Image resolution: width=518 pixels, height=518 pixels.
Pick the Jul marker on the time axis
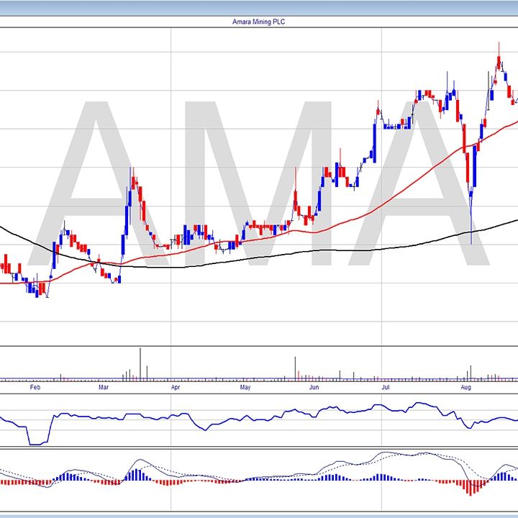tap(386, 387)
